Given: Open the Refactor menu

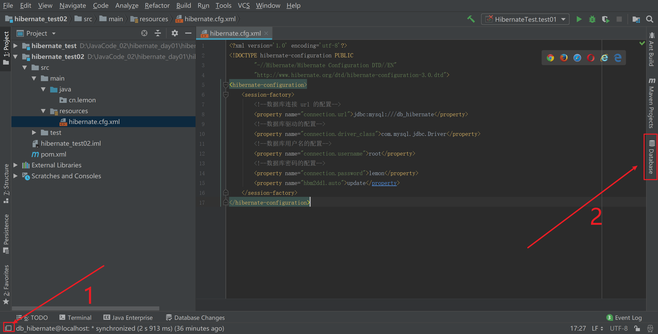Looking at the screenshot, I should (x=157, y=5).
